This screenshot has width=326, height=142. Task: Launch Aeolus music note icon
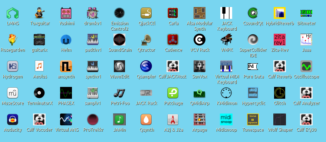39,66
